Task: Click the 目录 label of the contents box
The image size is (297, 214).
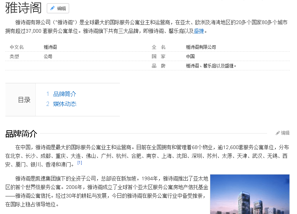Action: pos(24,100)
